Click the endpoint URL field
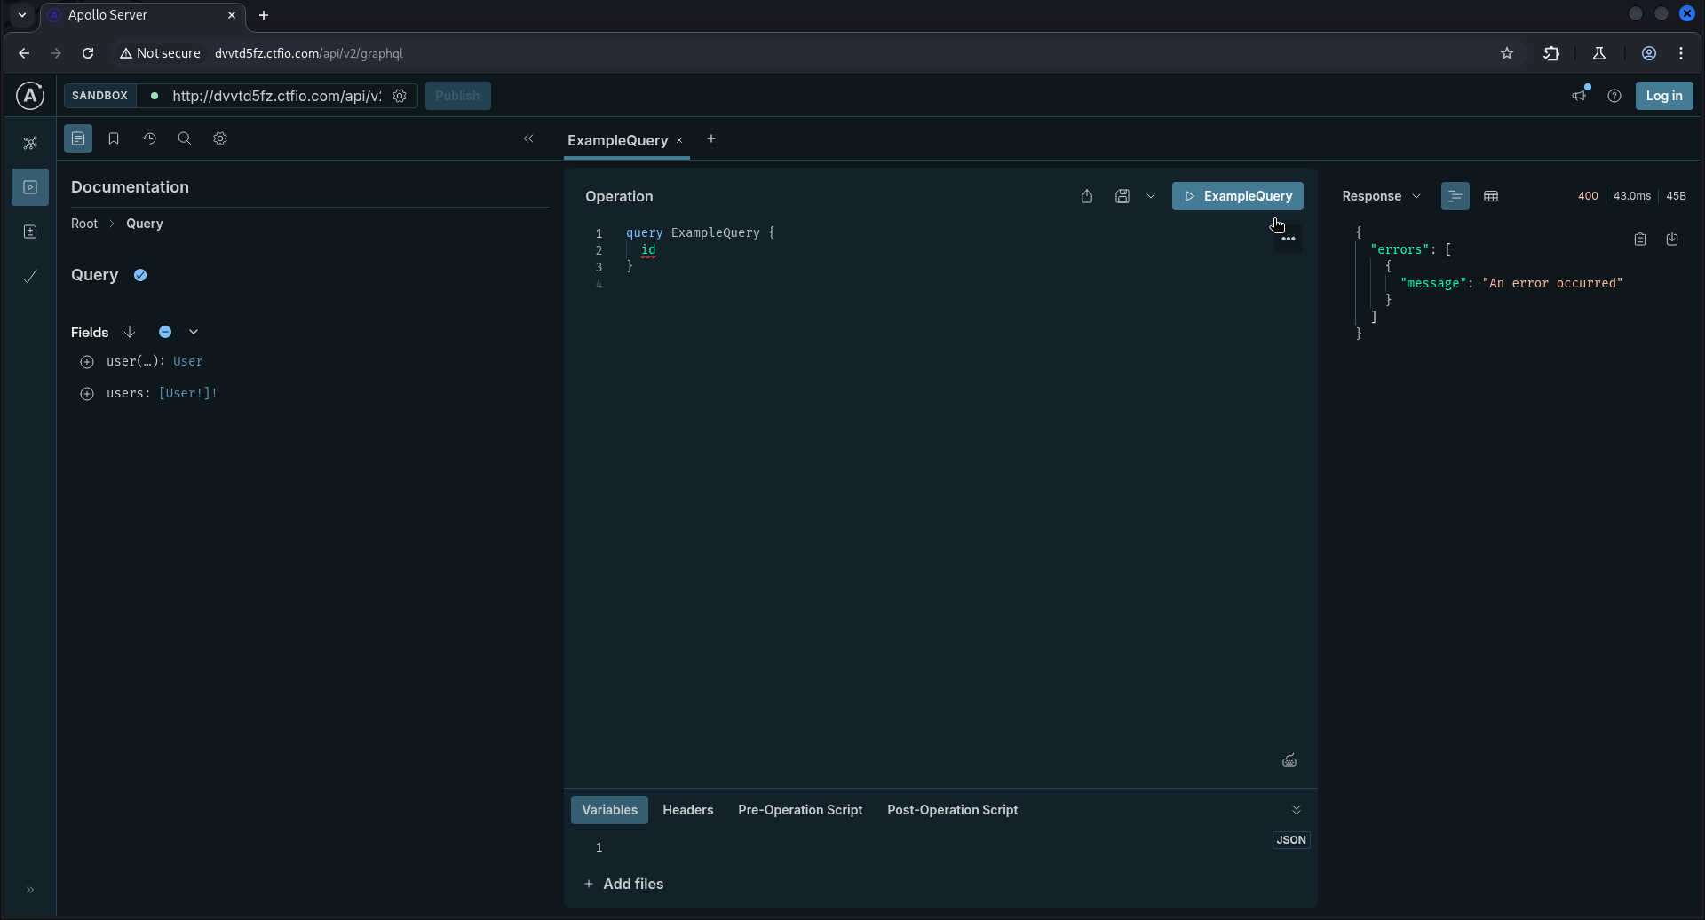 point(276,96)
